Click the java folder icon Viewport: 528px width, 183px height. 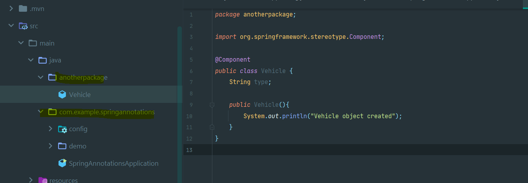click(42, 60)
